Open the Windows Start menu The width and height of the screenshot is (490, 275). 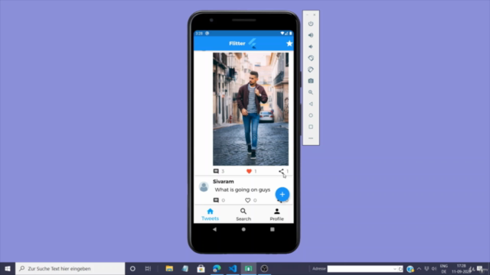pos(8,268)
